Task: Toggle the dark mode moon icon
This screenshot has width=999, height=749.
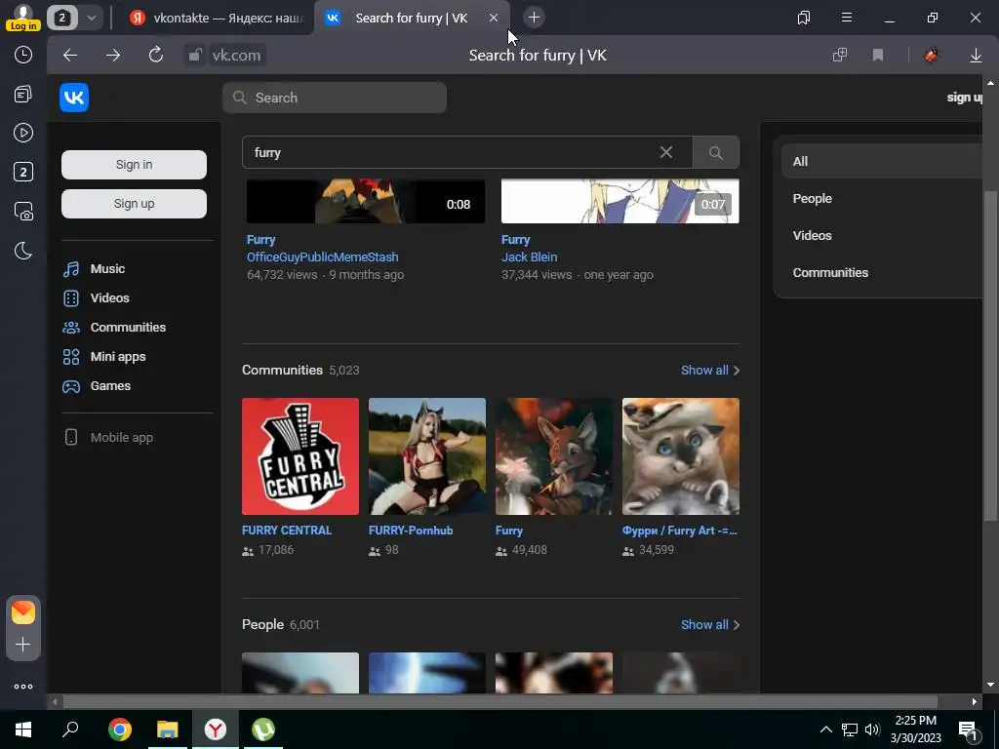Action: [x=23, y=251]
